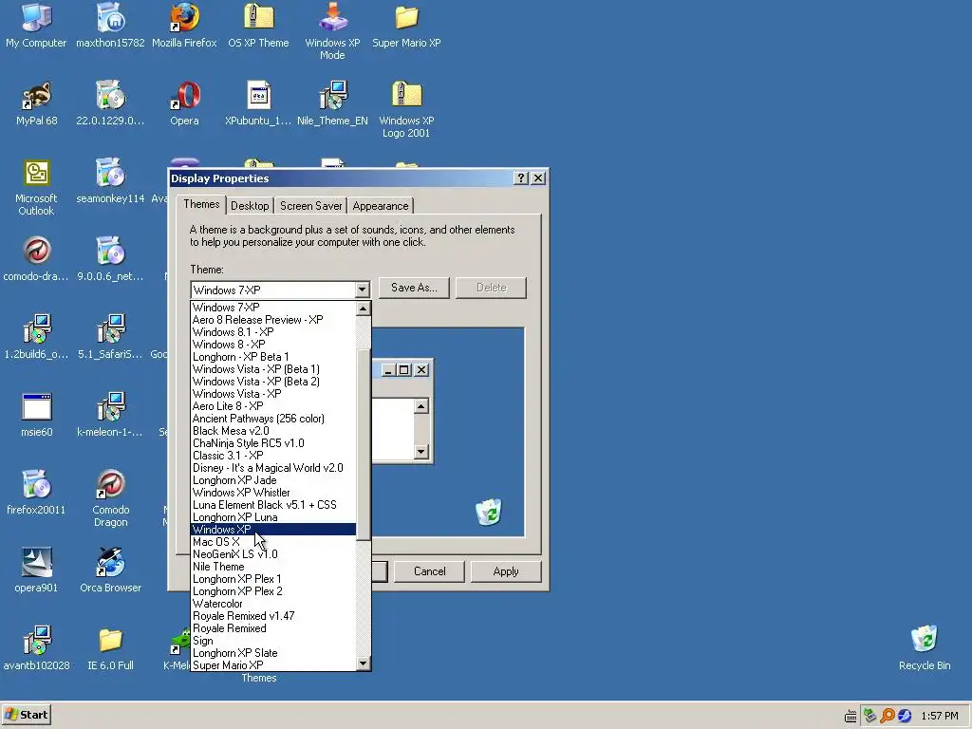Switch to the Appearance tab
Viewport: 972px width, 729px height.
(x=381, y=206)
